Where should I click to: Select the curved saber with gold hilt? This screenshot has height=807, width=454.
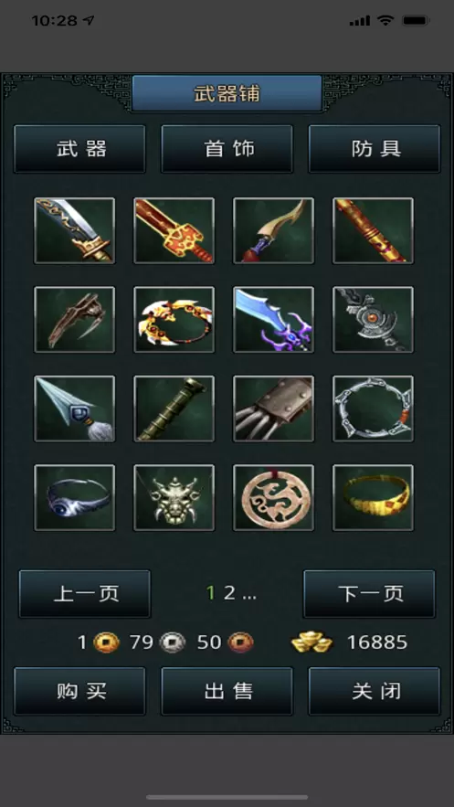[75, 230]
